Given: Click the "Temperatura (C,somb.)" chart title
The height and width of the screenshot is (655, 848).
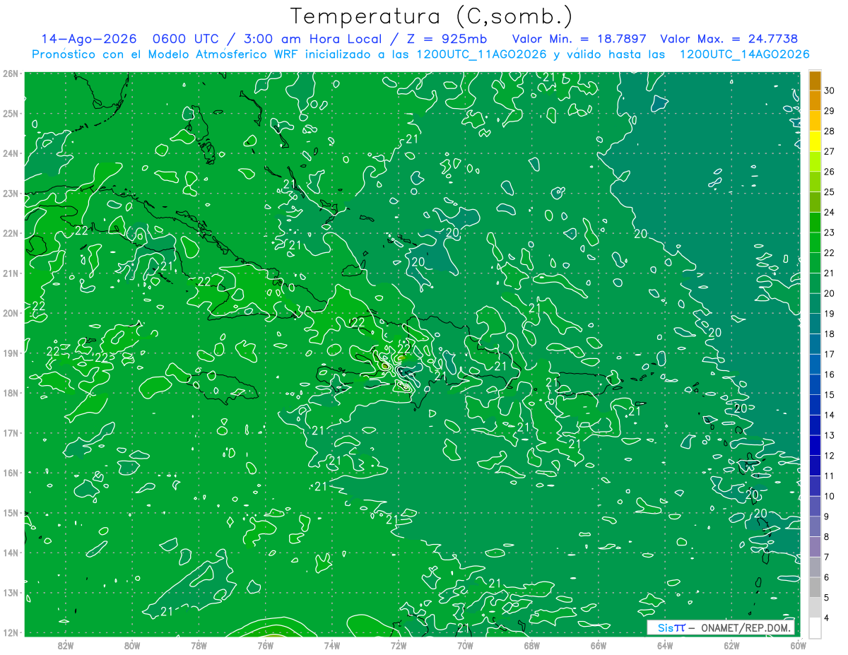Looking at the screenshot, I should (432, 16).
